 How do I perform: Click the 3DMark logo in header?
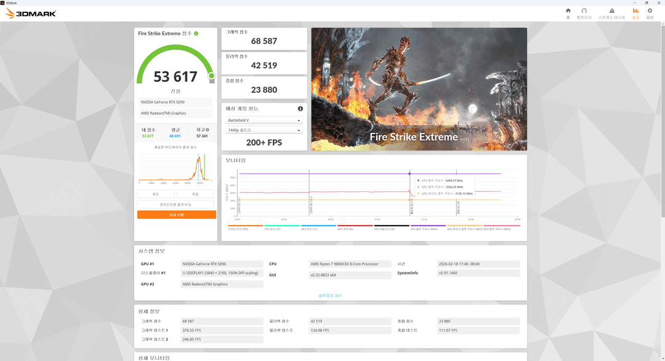click(x=31, y=13)
